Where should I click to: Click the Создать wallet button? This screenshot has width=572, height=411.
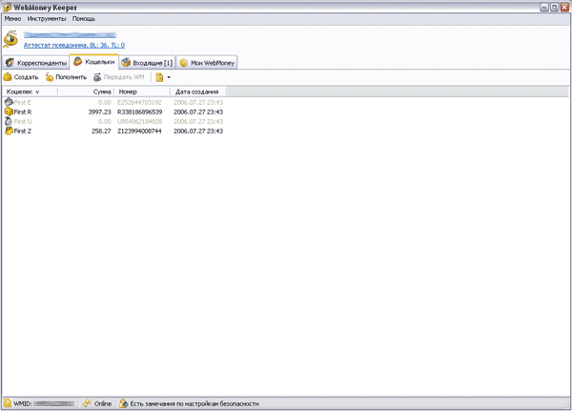pyautogui.click(x=21, y=77)
